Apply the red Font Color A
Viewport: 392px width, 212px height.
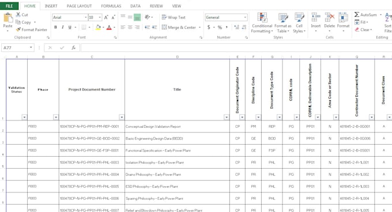pyautogui.click(x=109, y=27)
